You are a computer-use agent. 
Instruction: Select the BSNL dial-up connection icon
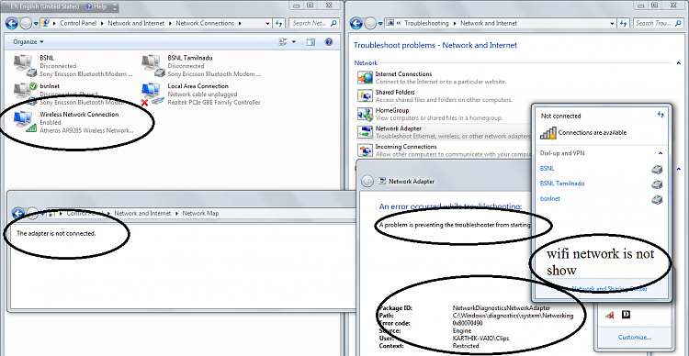(24, 64)
